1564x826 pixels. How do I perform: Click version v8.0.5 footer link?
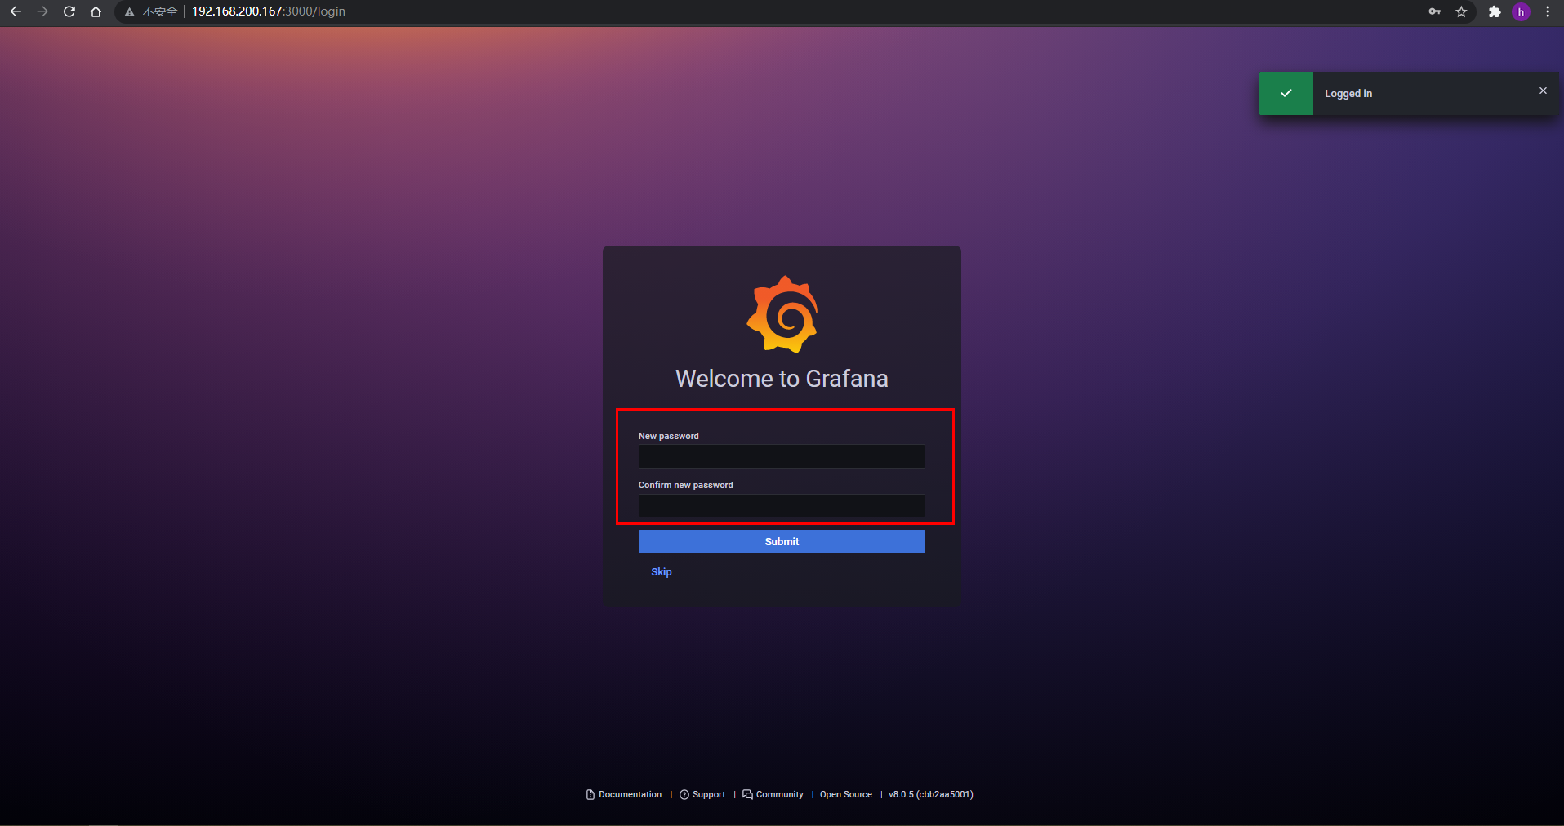click(x=931, y=794)
